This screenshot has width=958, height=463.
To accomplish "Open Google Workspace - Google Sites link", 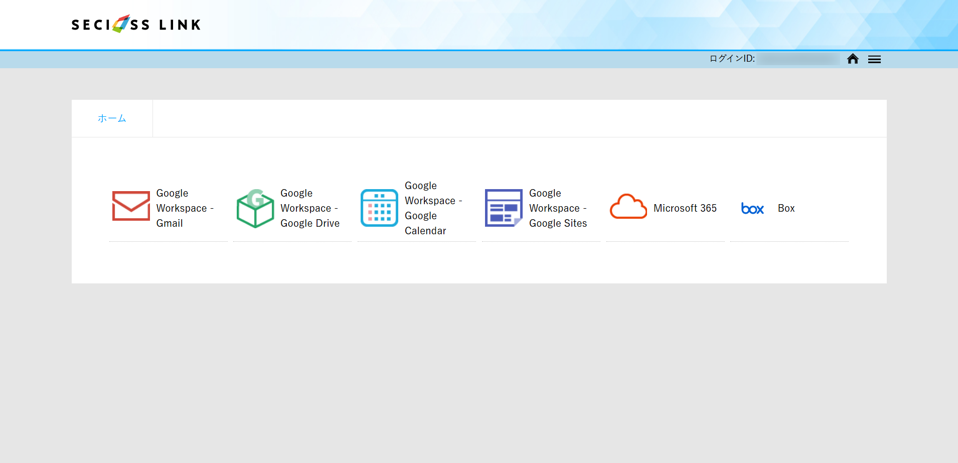I will pos(558,208).
